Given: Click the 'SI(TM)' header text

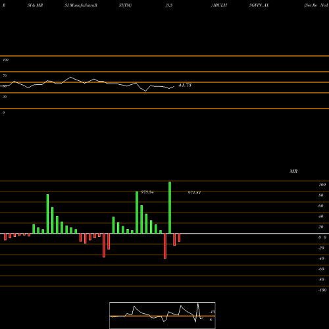Looking at the screenshot, I should coord(125,5).
